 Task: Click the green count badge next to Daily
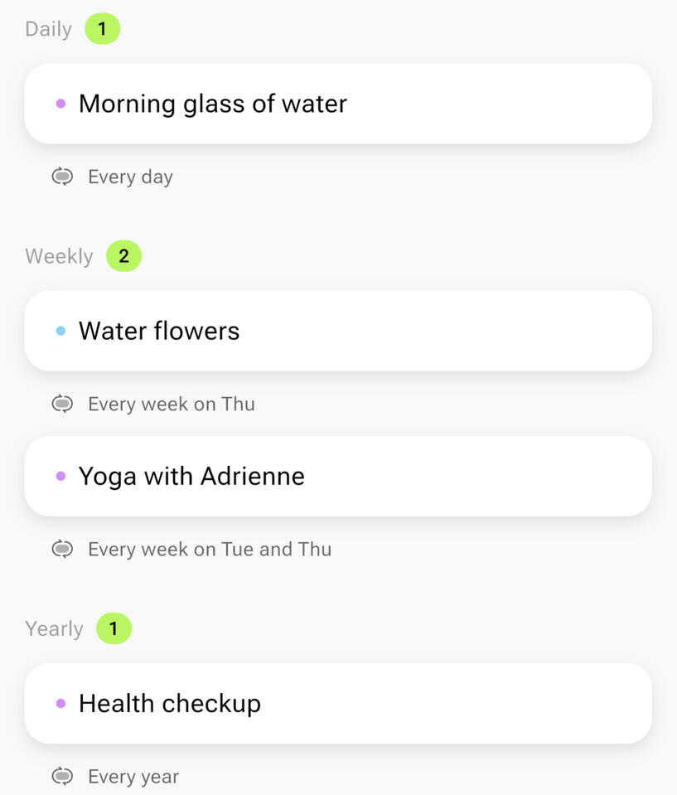103,29
